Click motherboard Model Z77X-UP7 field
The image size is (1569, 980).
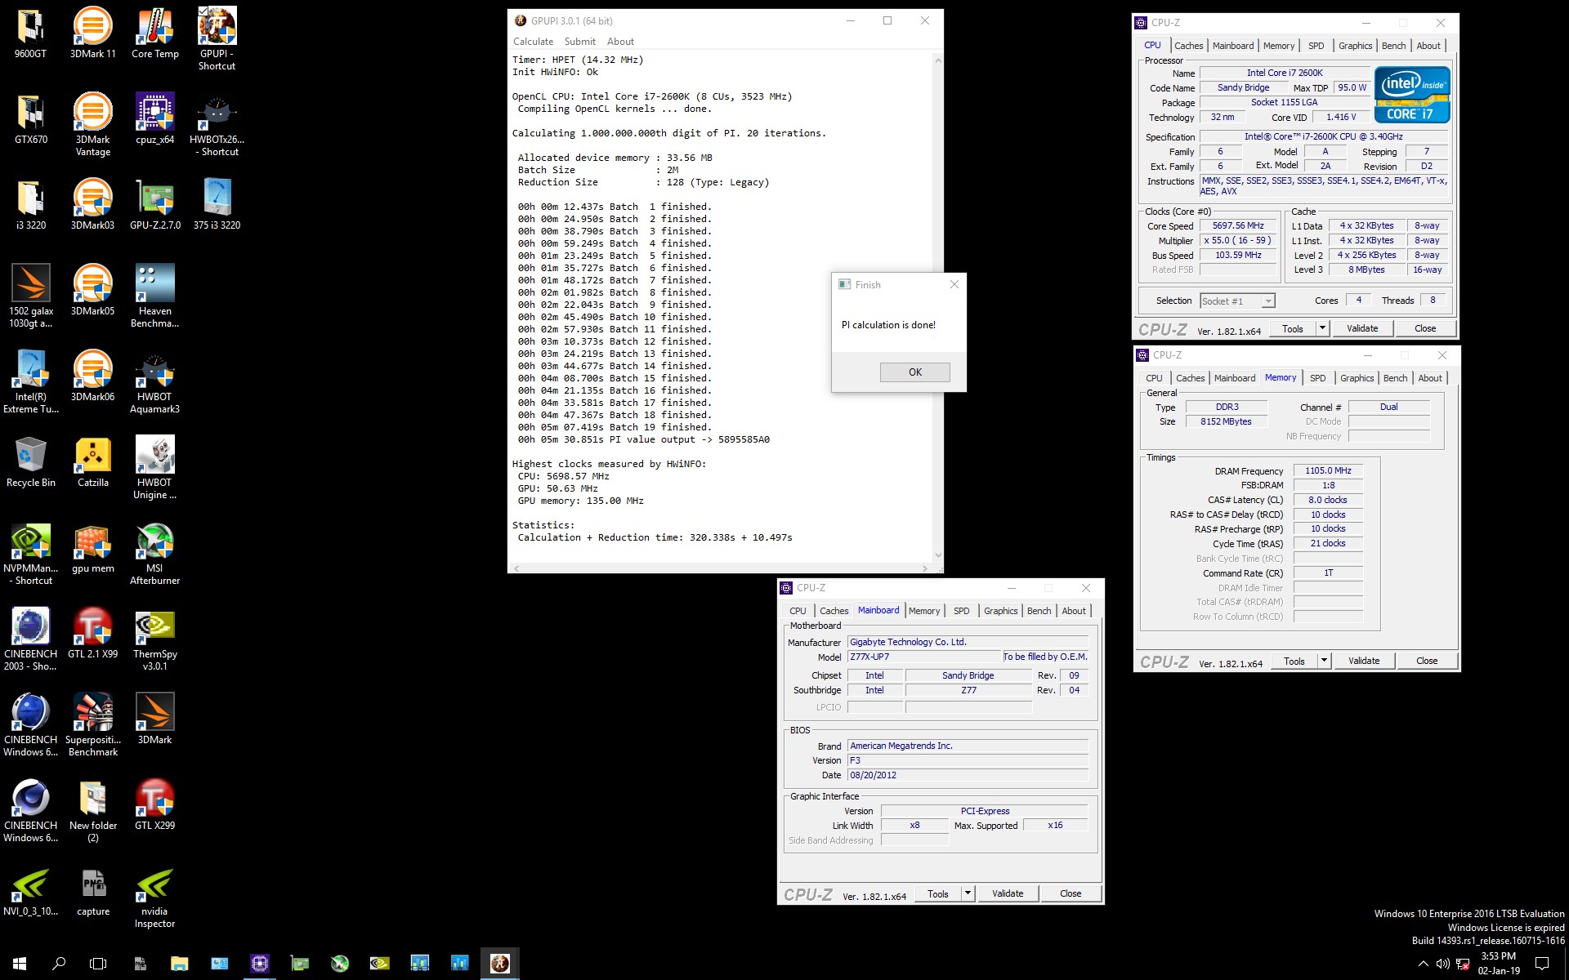923,657
